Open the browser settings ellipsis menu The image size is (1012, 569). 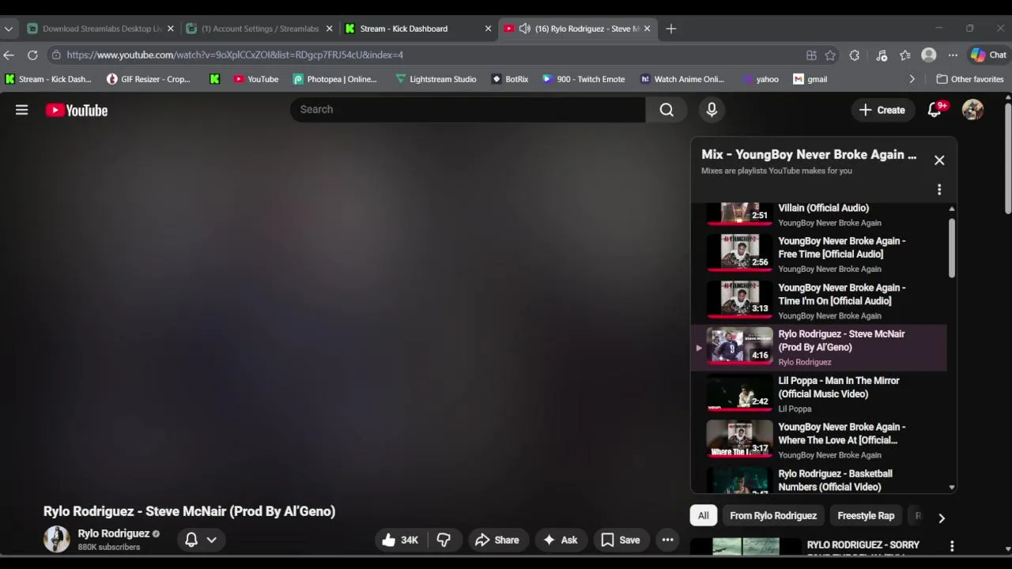pyautogui.click(x=953, y=55)
